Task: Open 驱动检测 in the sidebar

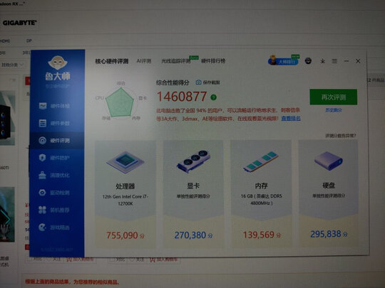Action: [x=54, y=193]
